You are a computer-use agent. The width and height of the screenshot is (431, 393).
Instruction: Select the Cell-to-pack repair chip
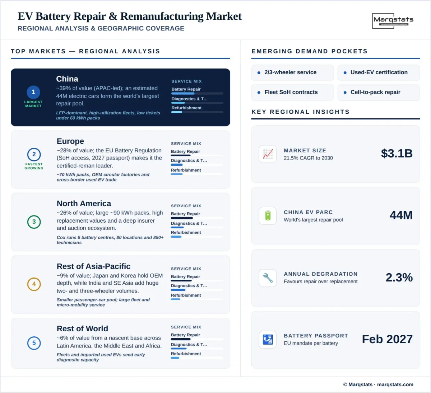pyautogui.click(x=379, y=92)
